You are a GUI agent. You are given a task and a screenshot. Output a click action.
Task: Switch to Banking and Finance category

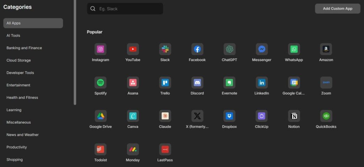coord(24,48)
